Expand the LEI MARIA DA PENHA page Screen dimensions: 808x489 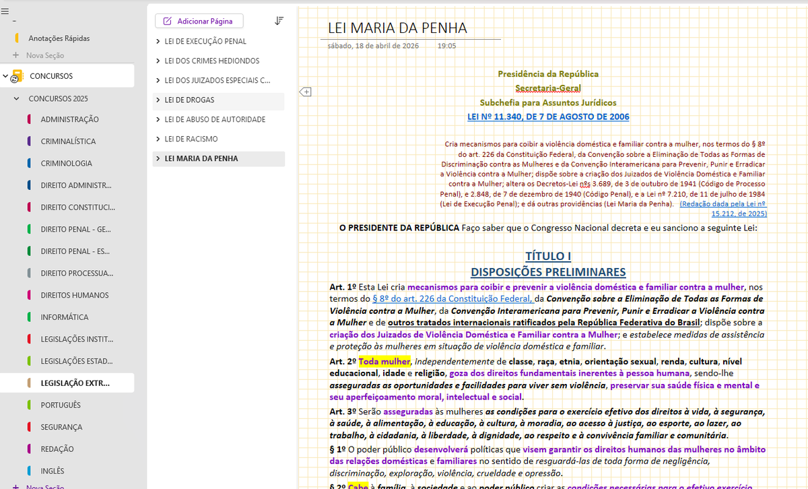click(x=158, y=159)
